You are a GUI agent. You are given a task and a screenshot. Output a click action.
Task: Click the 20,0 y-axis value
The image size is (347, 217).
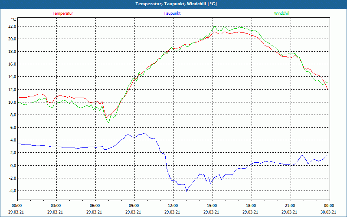pos(12,39)
